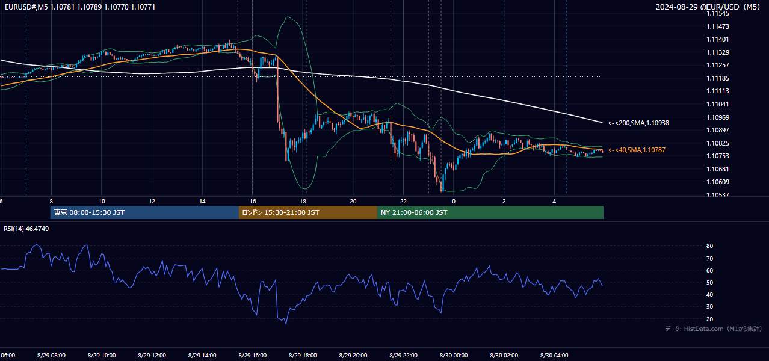Viewport: 769px width, 361px height.
Task: Click the Tokyo session bar 08:00-15:30 JST
Action: (x=144, y=212)
